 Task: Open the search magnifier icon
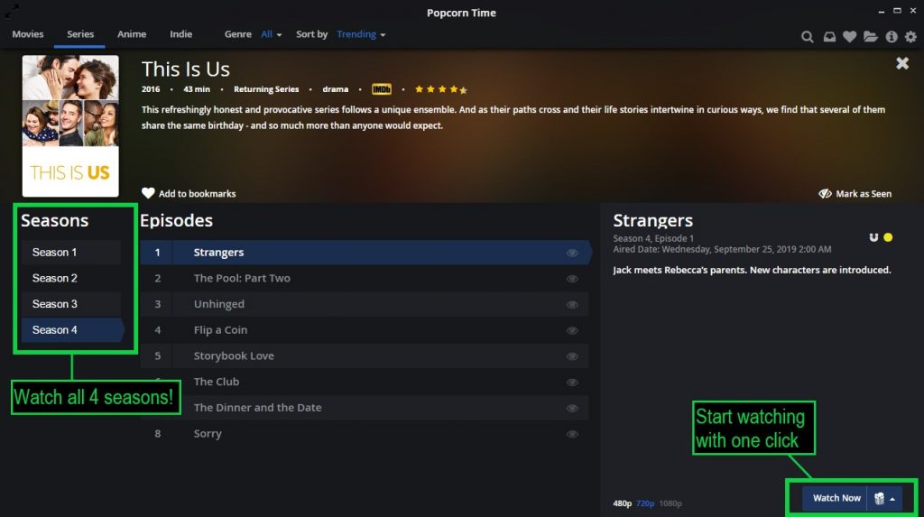[x=808, y=37]
